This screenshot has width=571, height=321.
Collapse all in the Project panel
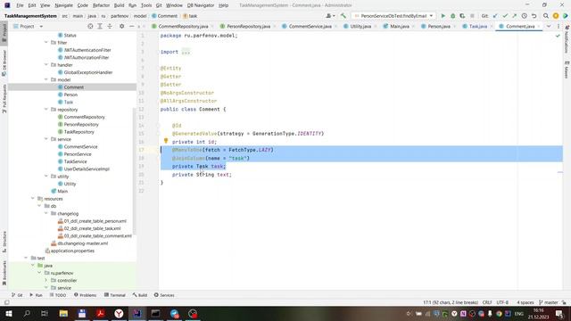pos(110,26)
